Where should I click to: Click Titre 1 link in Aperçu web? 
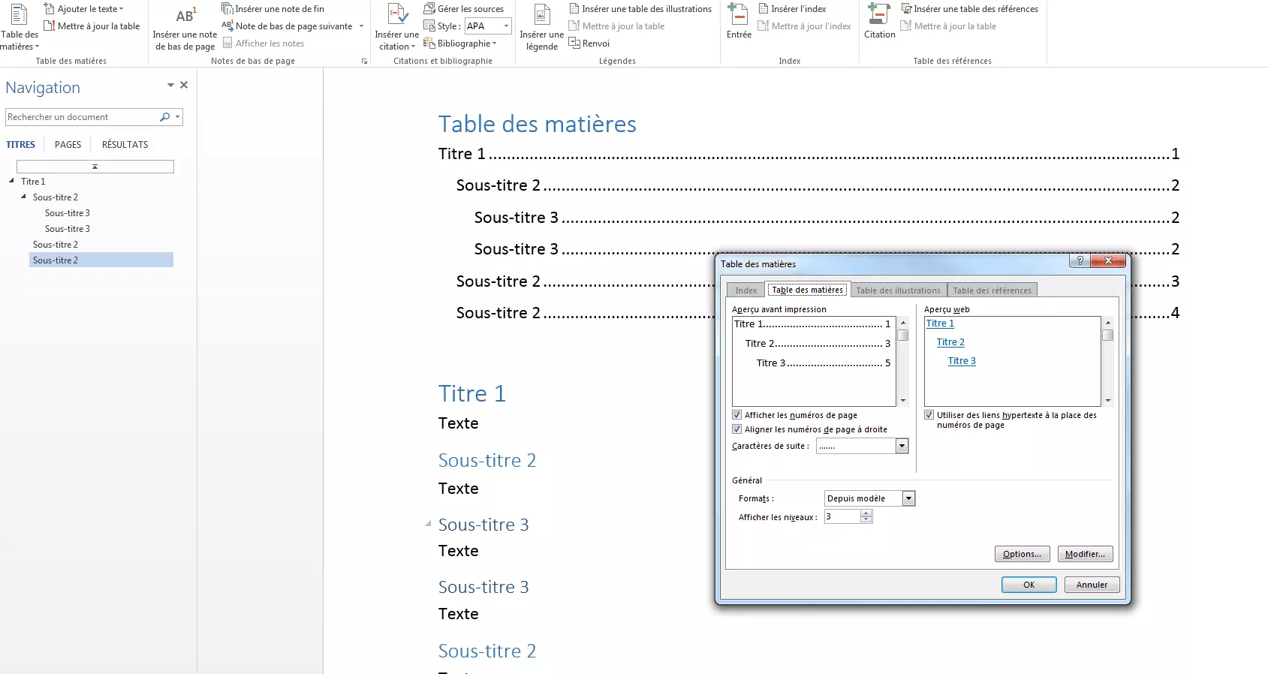click(x=940, y=323)
